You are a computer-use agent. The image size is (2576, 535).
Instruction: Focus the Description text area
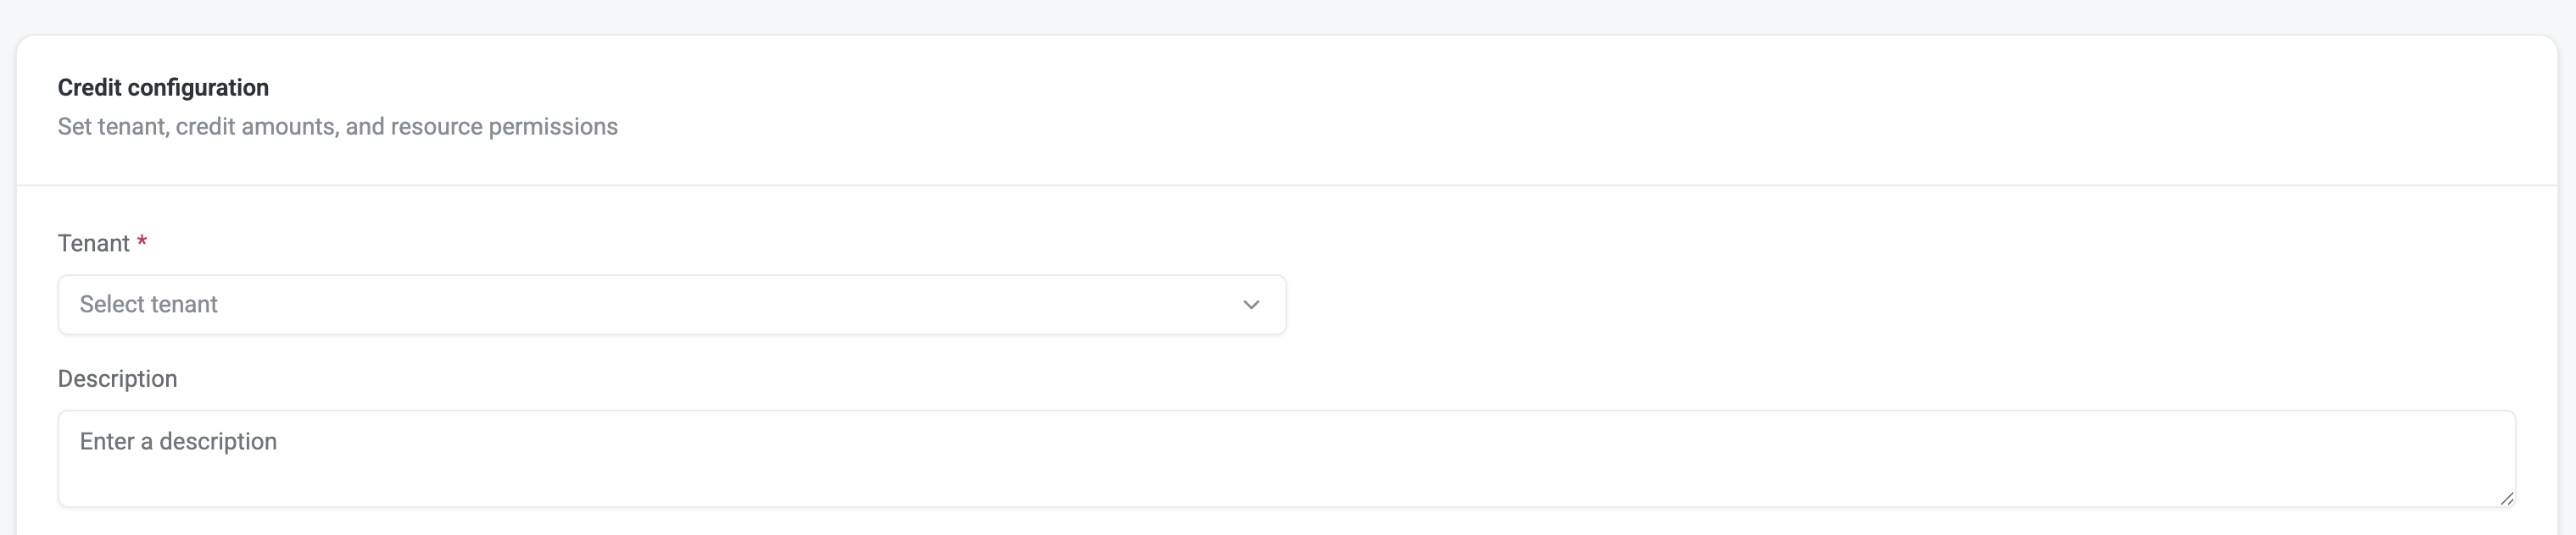pos(1286,458)
